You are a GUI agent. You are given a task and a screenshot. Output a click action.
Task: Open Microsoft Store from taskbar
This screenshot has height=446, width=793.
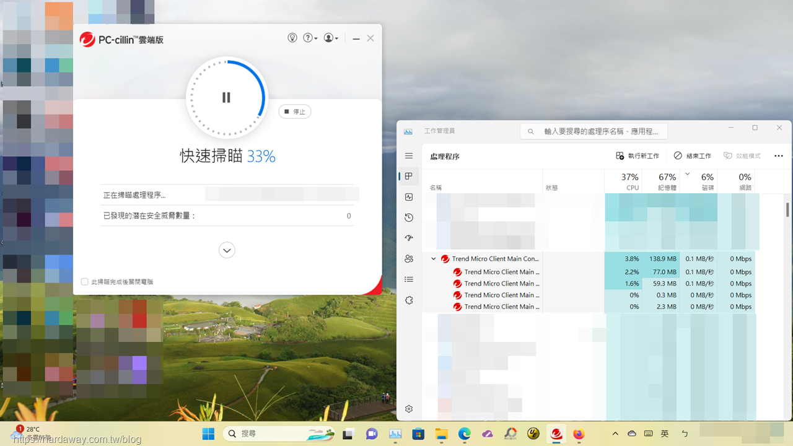tap(418, 434)
